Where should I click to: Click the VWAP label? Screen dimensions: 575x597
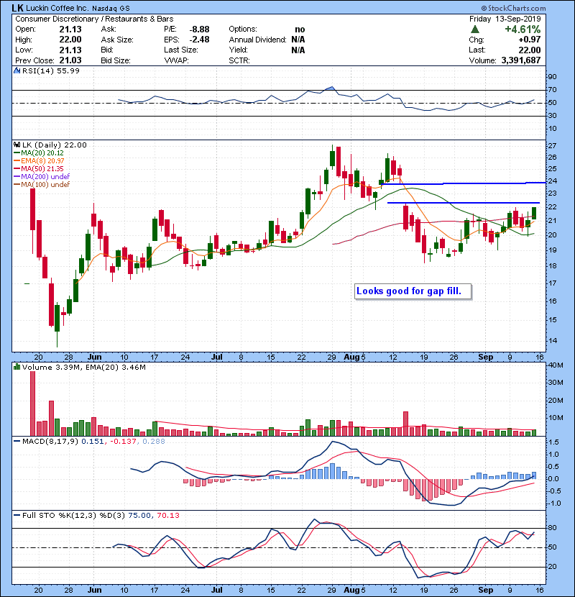[176, 60]
